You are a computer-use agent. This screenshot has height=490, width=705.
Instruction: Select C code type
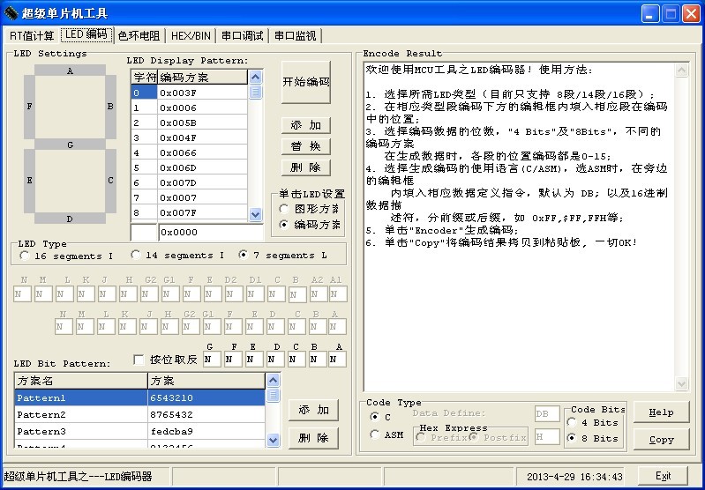pyautogui.click(x=380, y=417)
